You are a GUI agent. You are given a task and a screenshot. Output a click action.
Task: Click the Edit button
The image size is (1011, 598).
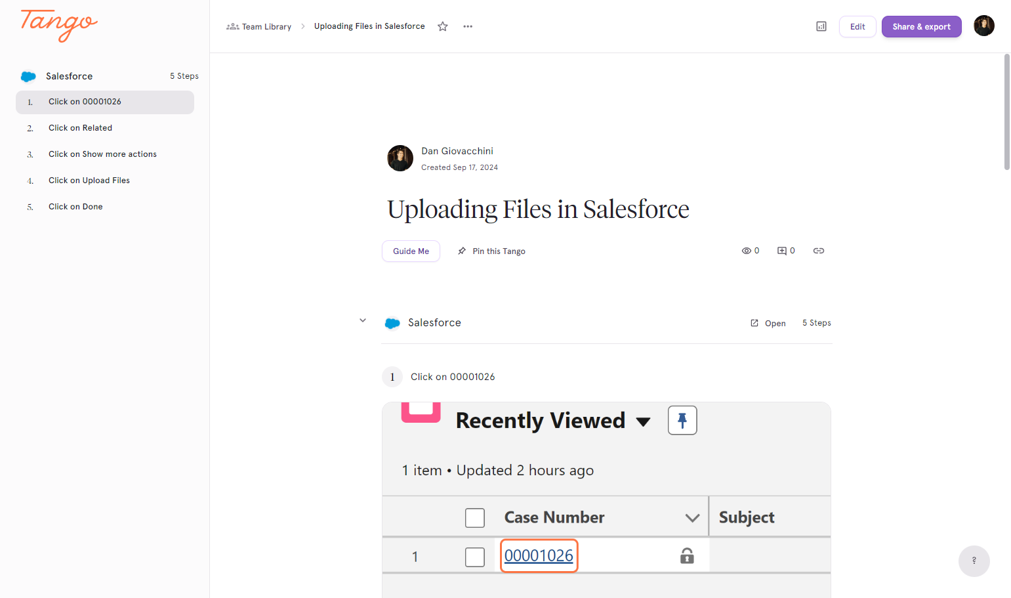pyautogui.click(x=857, y=26)
